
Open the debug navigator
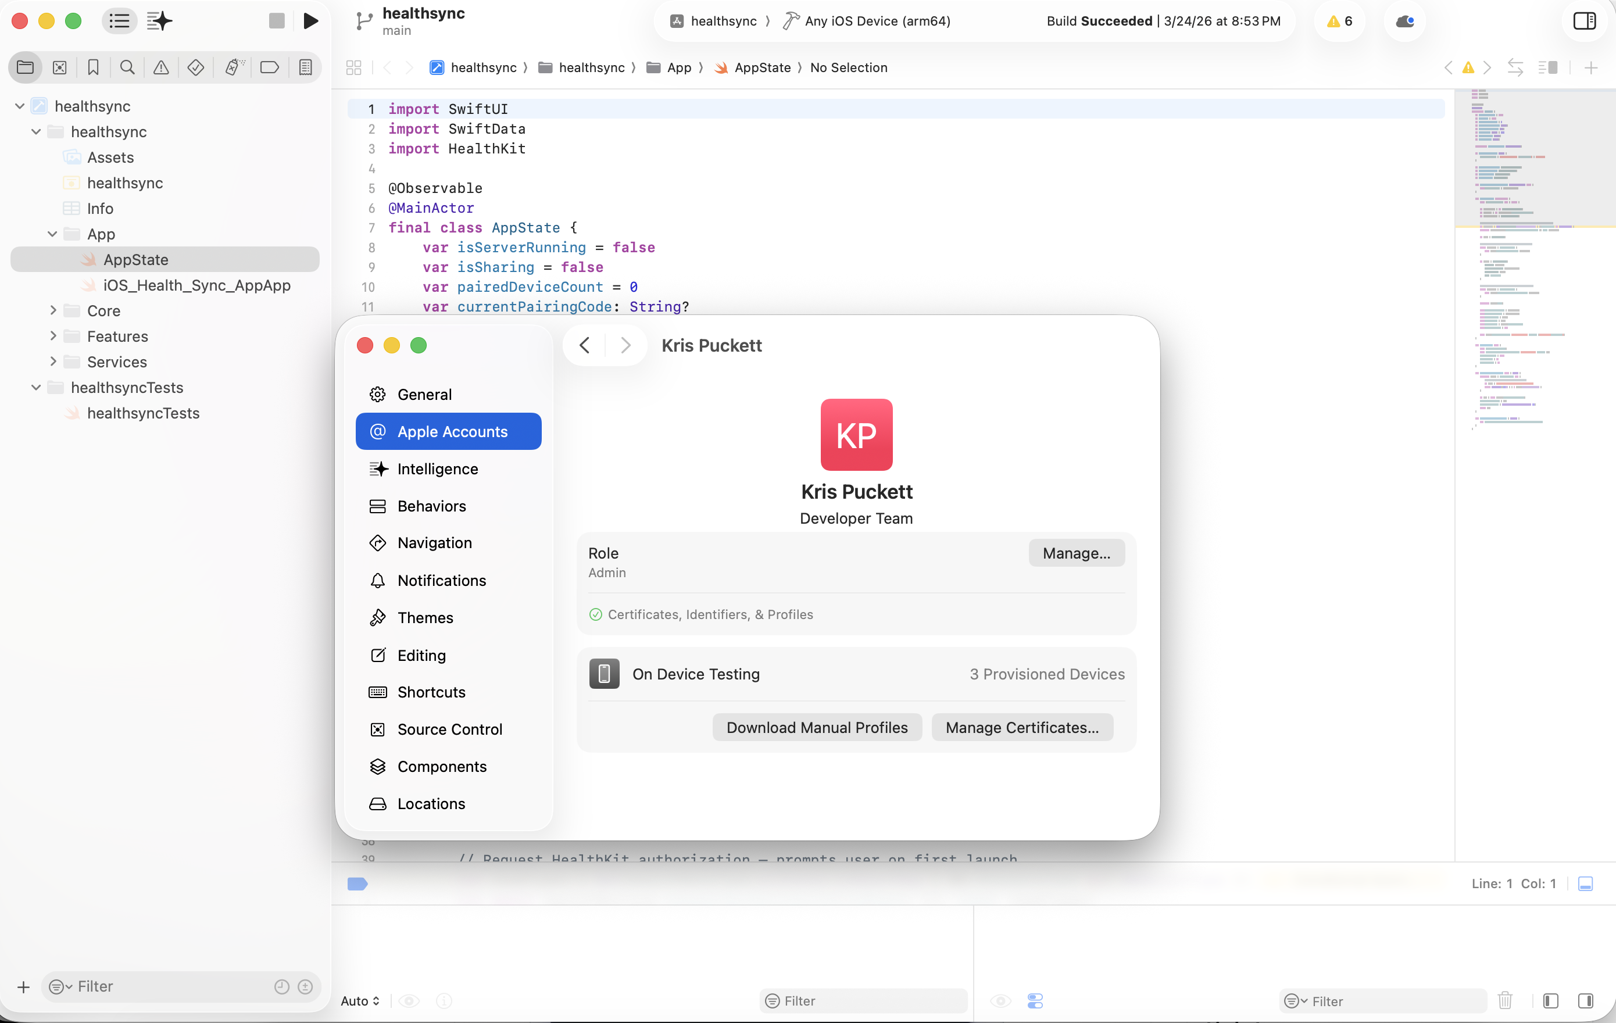coord(233,67)
